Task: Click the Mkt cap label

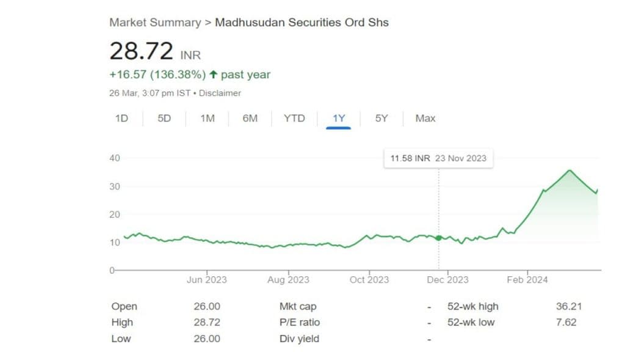Action: 298,307
